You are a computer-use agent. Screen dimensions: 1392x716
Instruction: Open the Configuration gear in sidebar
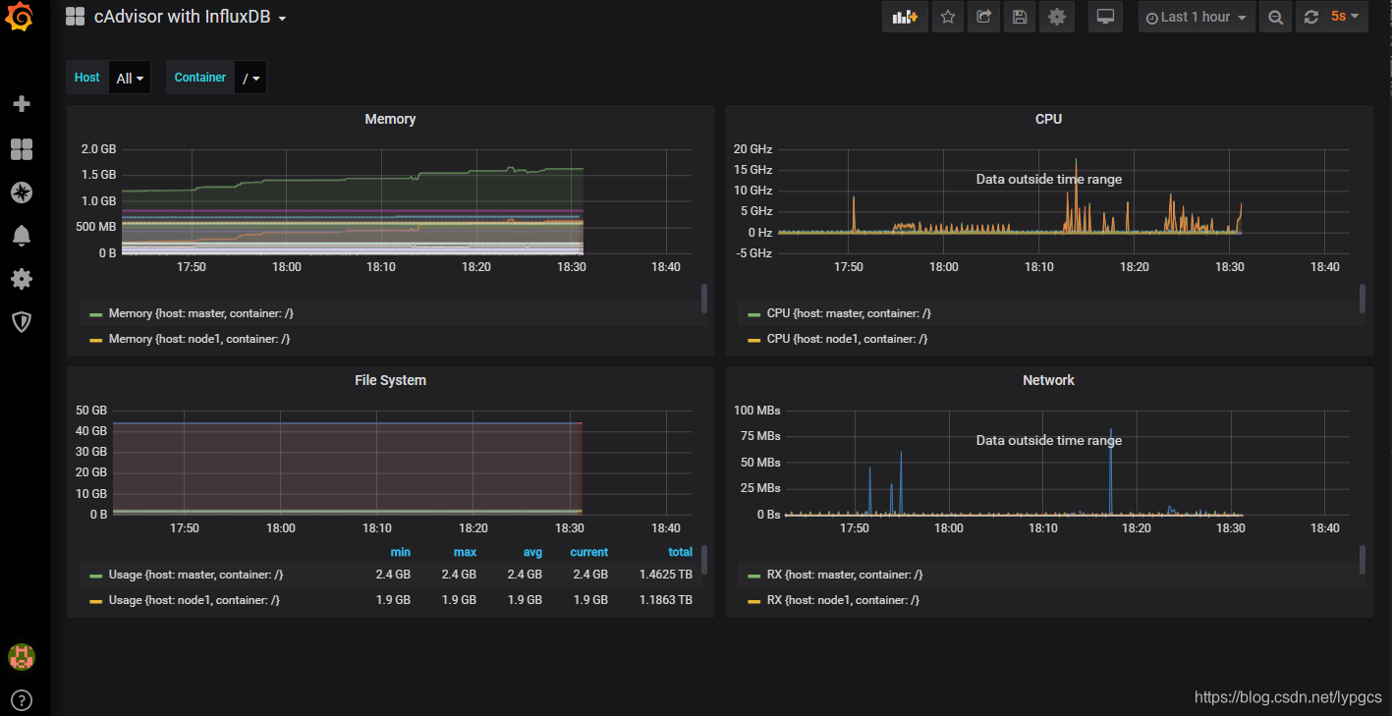21,279
